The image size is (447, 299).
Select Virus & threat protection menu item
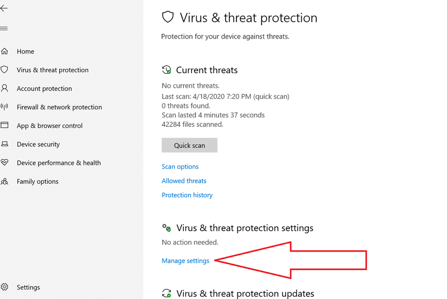(53, 70)
